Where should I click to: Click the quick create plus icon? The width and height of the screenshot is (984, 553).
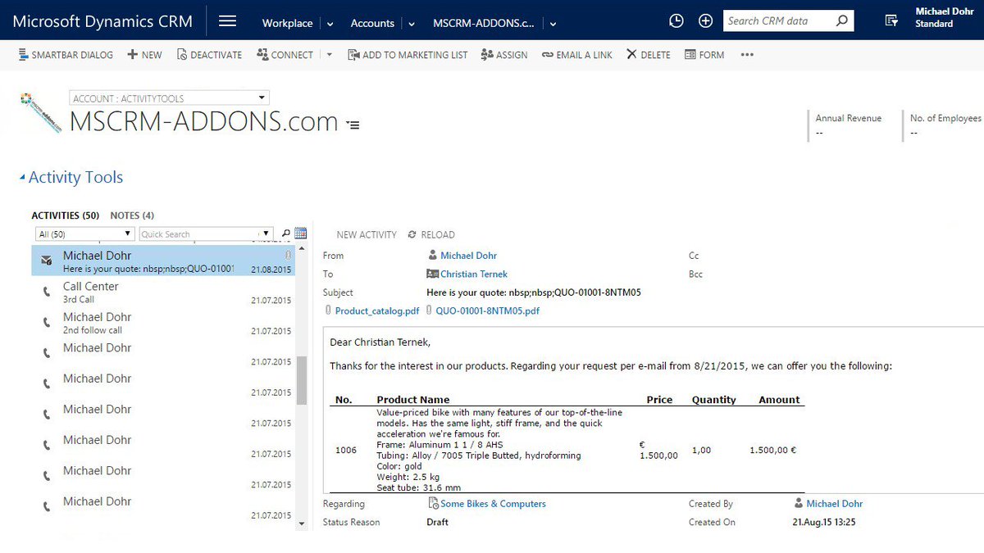pyautogui.click(x=705, y=21)
